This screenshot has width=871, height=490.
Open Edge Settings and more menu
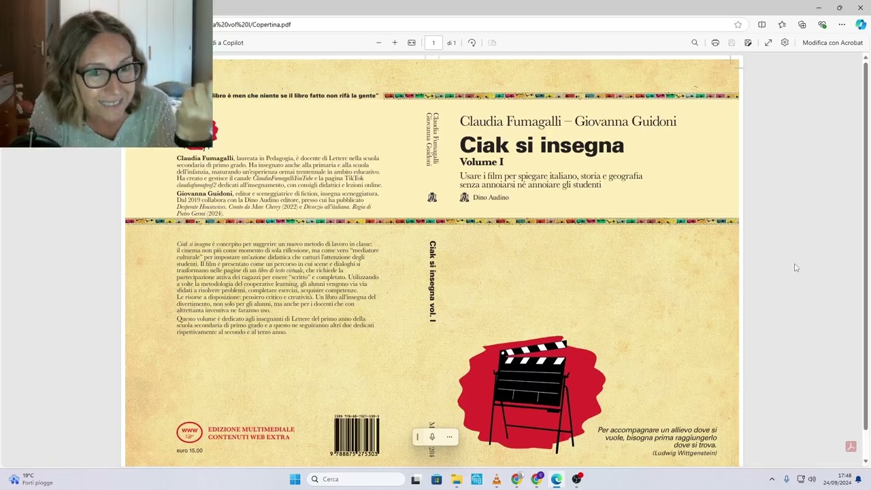(842, 24)
